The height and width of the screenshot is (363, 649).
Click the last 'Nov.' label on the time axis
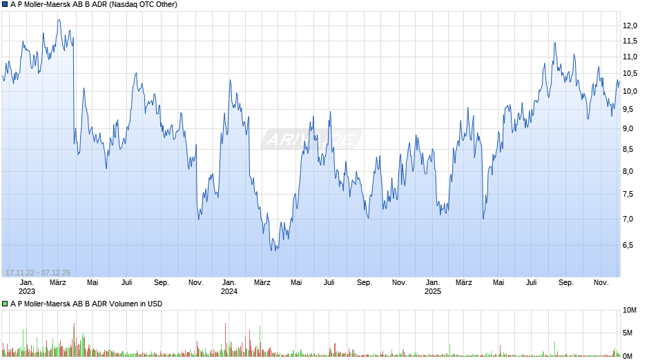point(601,283)
